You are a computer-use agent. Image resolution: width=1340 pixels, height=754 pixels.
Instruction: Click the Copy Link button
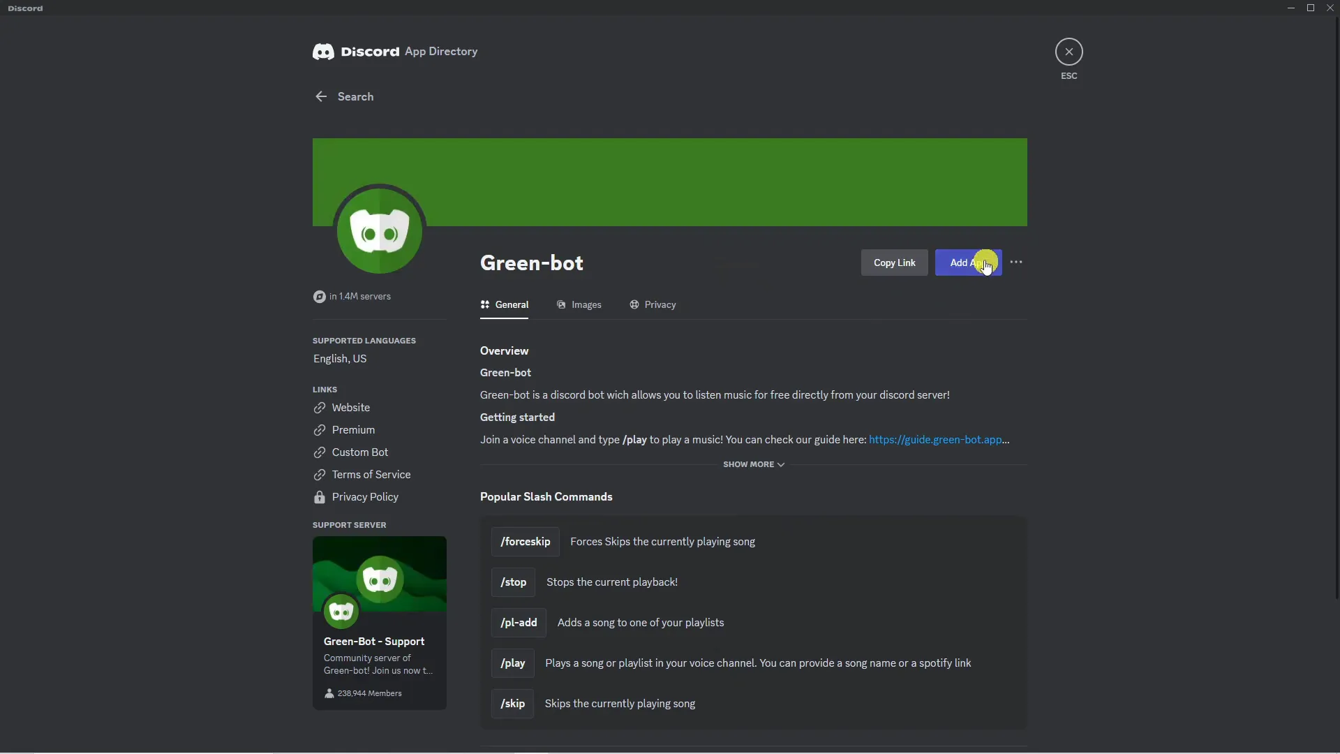tap(894, 263)
